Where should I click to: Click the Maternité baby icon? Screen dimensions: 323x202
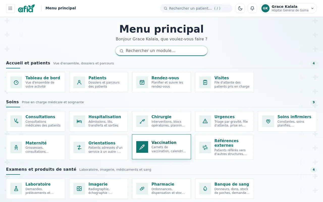(16, 147)
